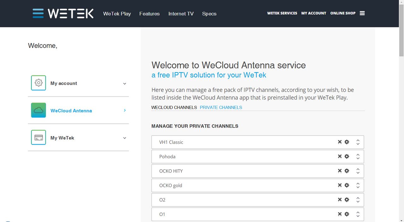Reorder OCKO HITY using its sort arrows
Viewport: 404px width, 222px height.
[358, 171]
